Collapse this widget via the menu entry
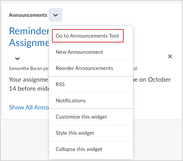 coord(91,149)
